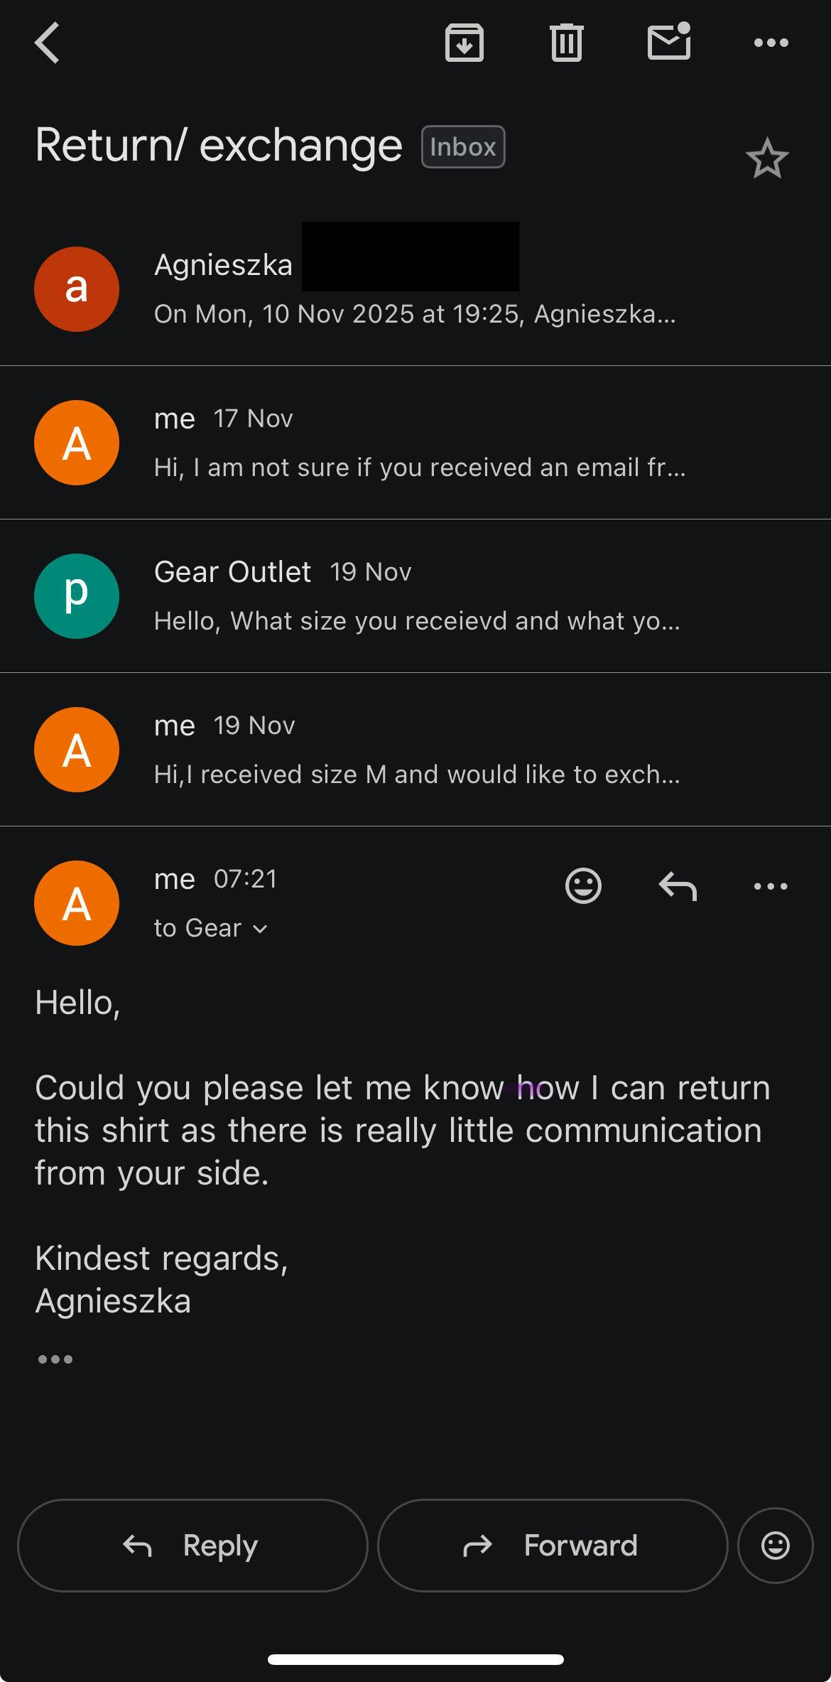
Task: Delete the conversation with trash icon
Action: (x=566, y=43)
